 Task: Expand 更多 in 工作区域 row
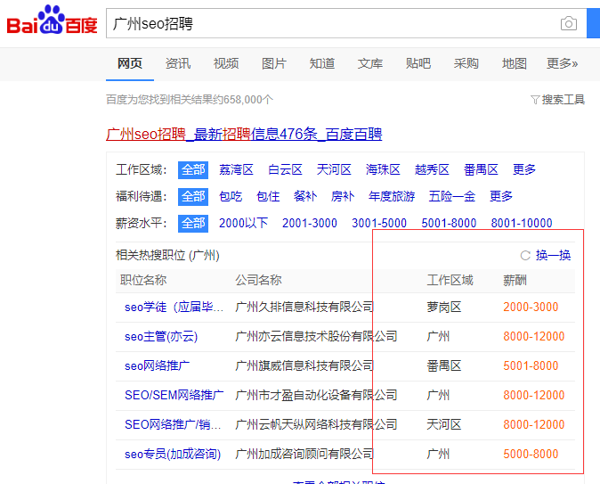tap(524, 169)
